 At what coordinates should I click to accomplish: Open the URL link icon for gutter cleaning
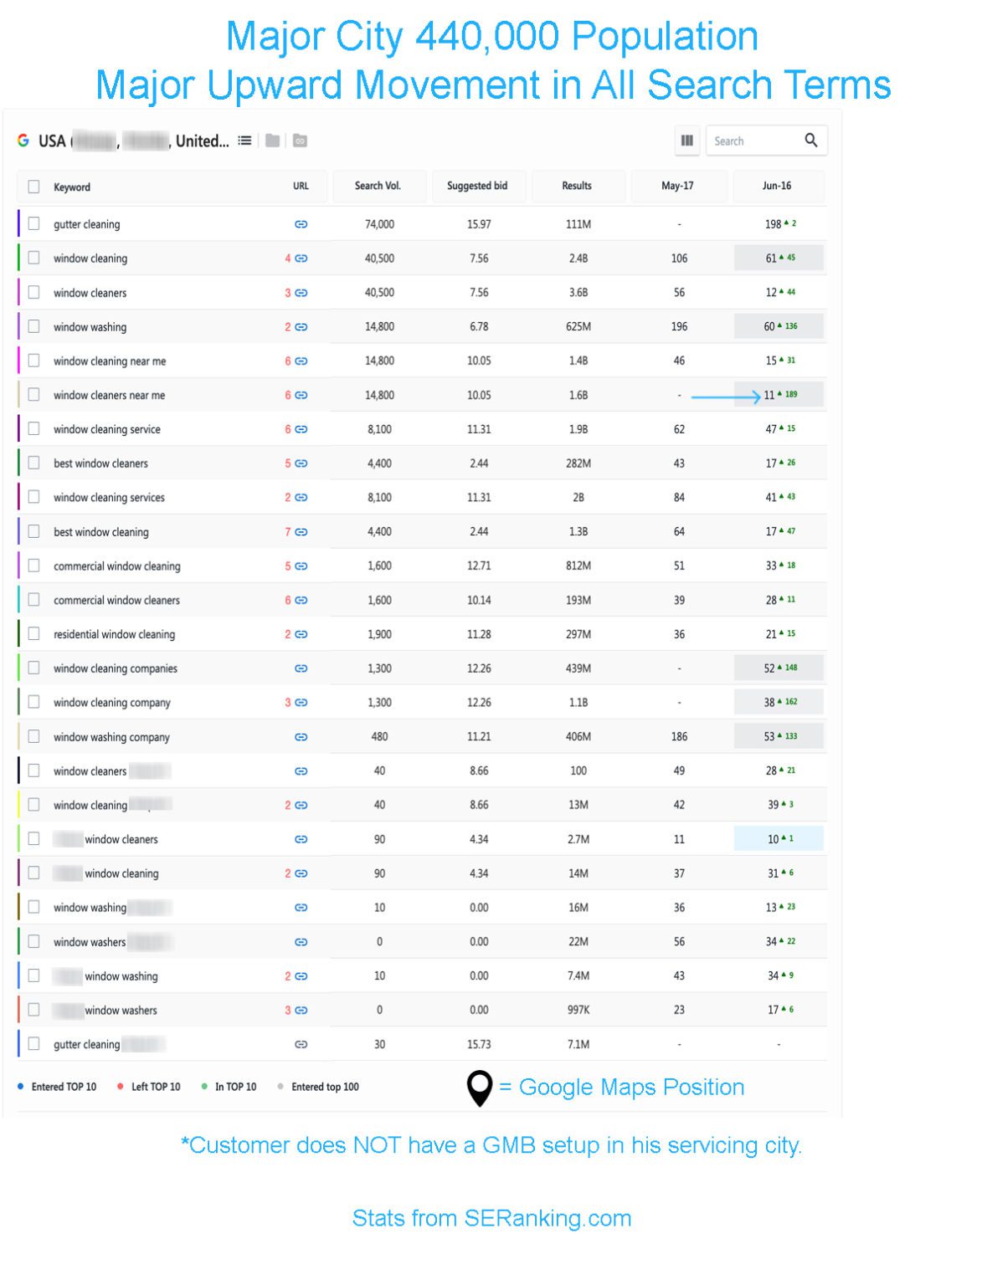tap(301, 224)
